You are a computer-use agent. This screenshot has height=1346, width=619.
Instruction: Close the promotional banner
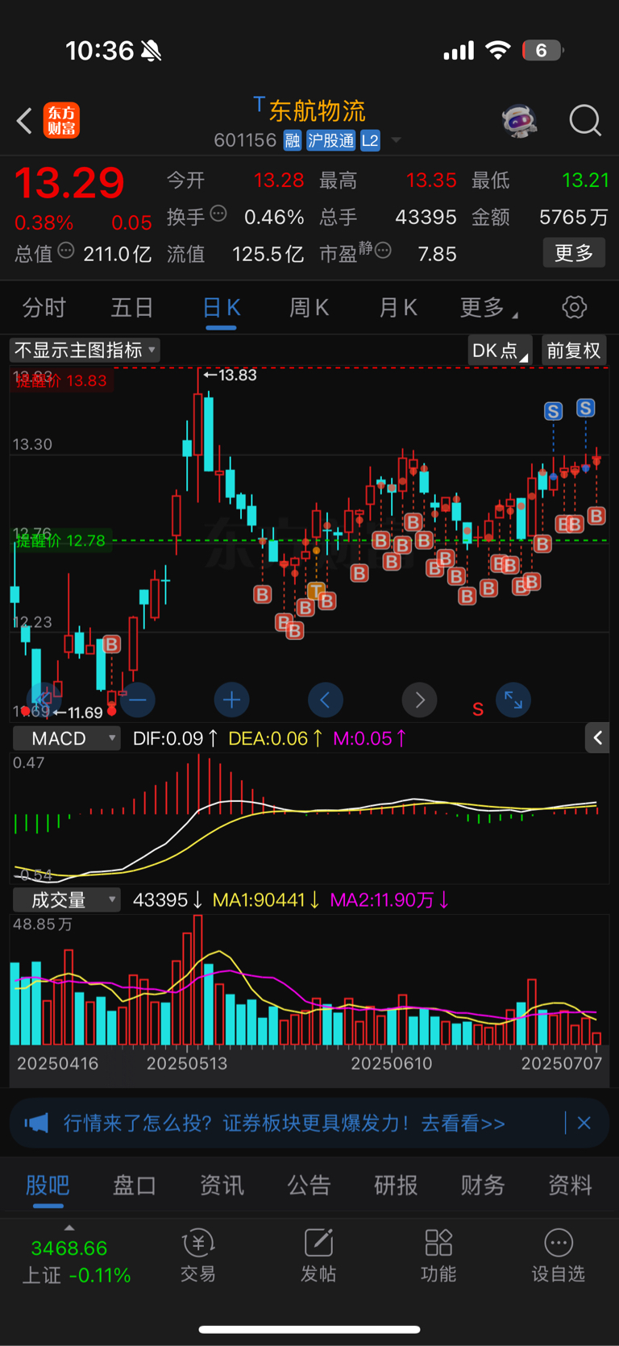pos(584,1123)
